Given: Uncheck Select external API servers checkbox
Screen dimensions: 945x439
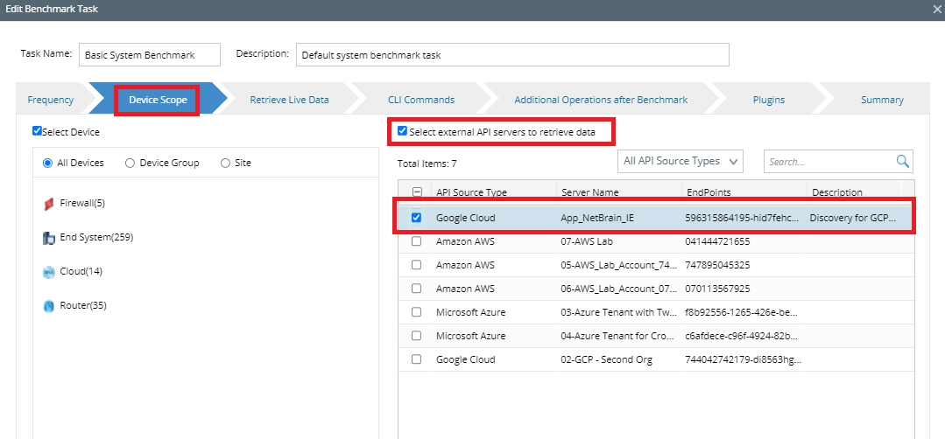Looking at the screenshot, I should click(x=402, y=132).
